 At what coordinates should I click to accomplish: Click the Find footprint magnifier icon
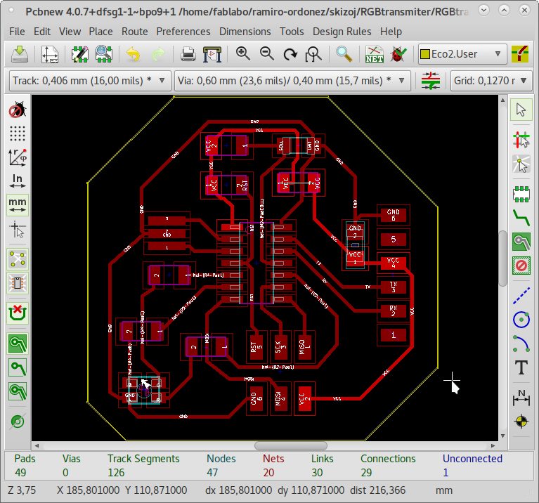[x=344, y=54]
